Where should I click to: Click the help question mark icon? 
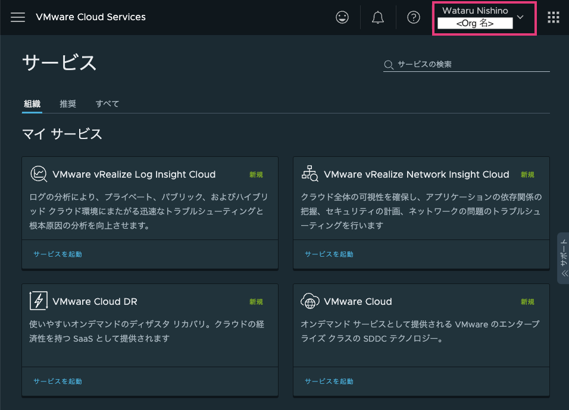click(x=414, y=17)
